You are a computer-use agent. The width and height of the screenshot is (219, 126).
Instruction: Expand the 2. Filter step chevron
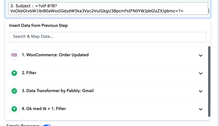click(201, 73)
